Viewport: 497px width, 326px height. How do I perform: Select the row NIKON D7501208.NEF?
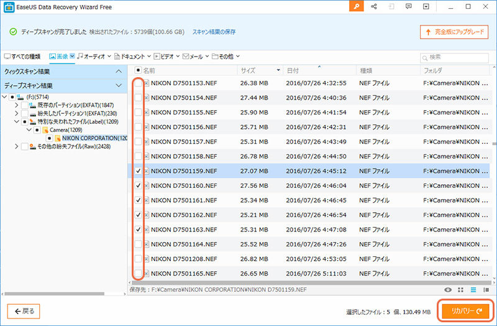(x=308, y=259)
